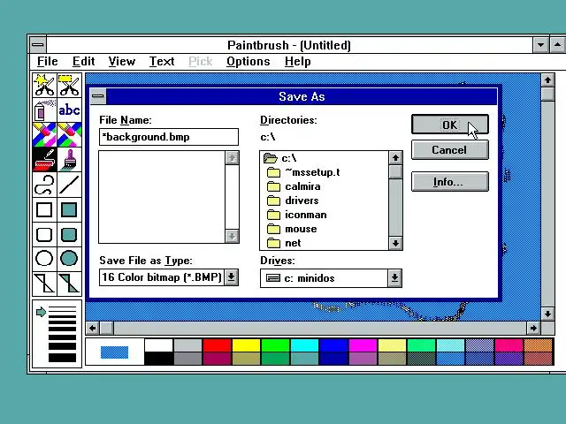This screenshot has width=566, height=424.
Task: Pick the black color swatch
Action: pos(158,359)
